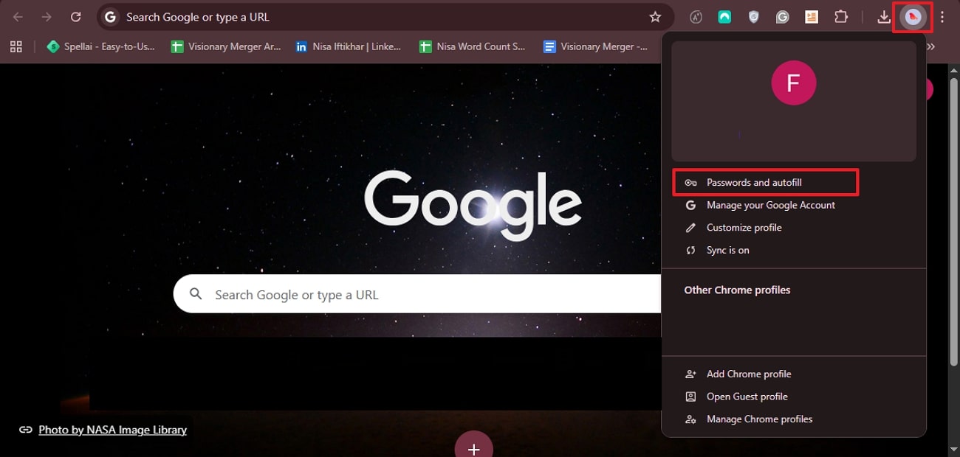Open the Grammarly extension icon

click(x=783, y=16)
